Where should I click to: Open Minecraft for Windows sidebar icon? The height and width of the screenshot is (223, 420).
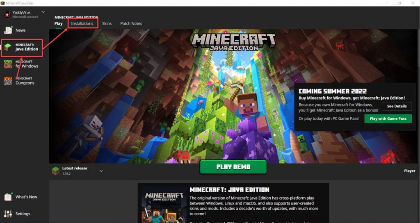[x=8, y=64]
